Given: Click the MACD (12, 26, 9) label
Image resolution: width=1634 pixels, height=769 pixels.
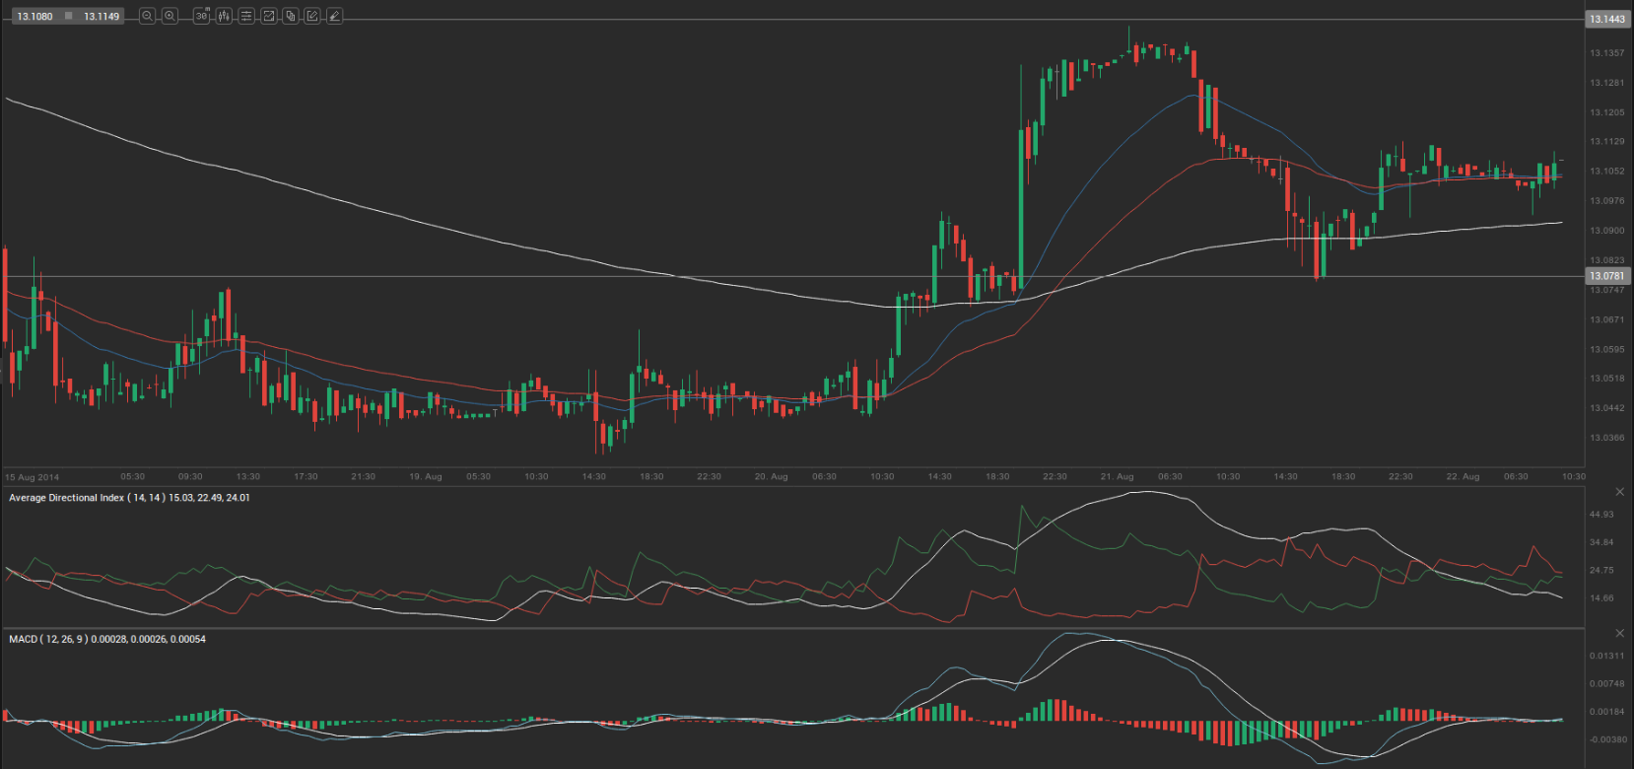Looking at the screenshot, I should 48,640.
